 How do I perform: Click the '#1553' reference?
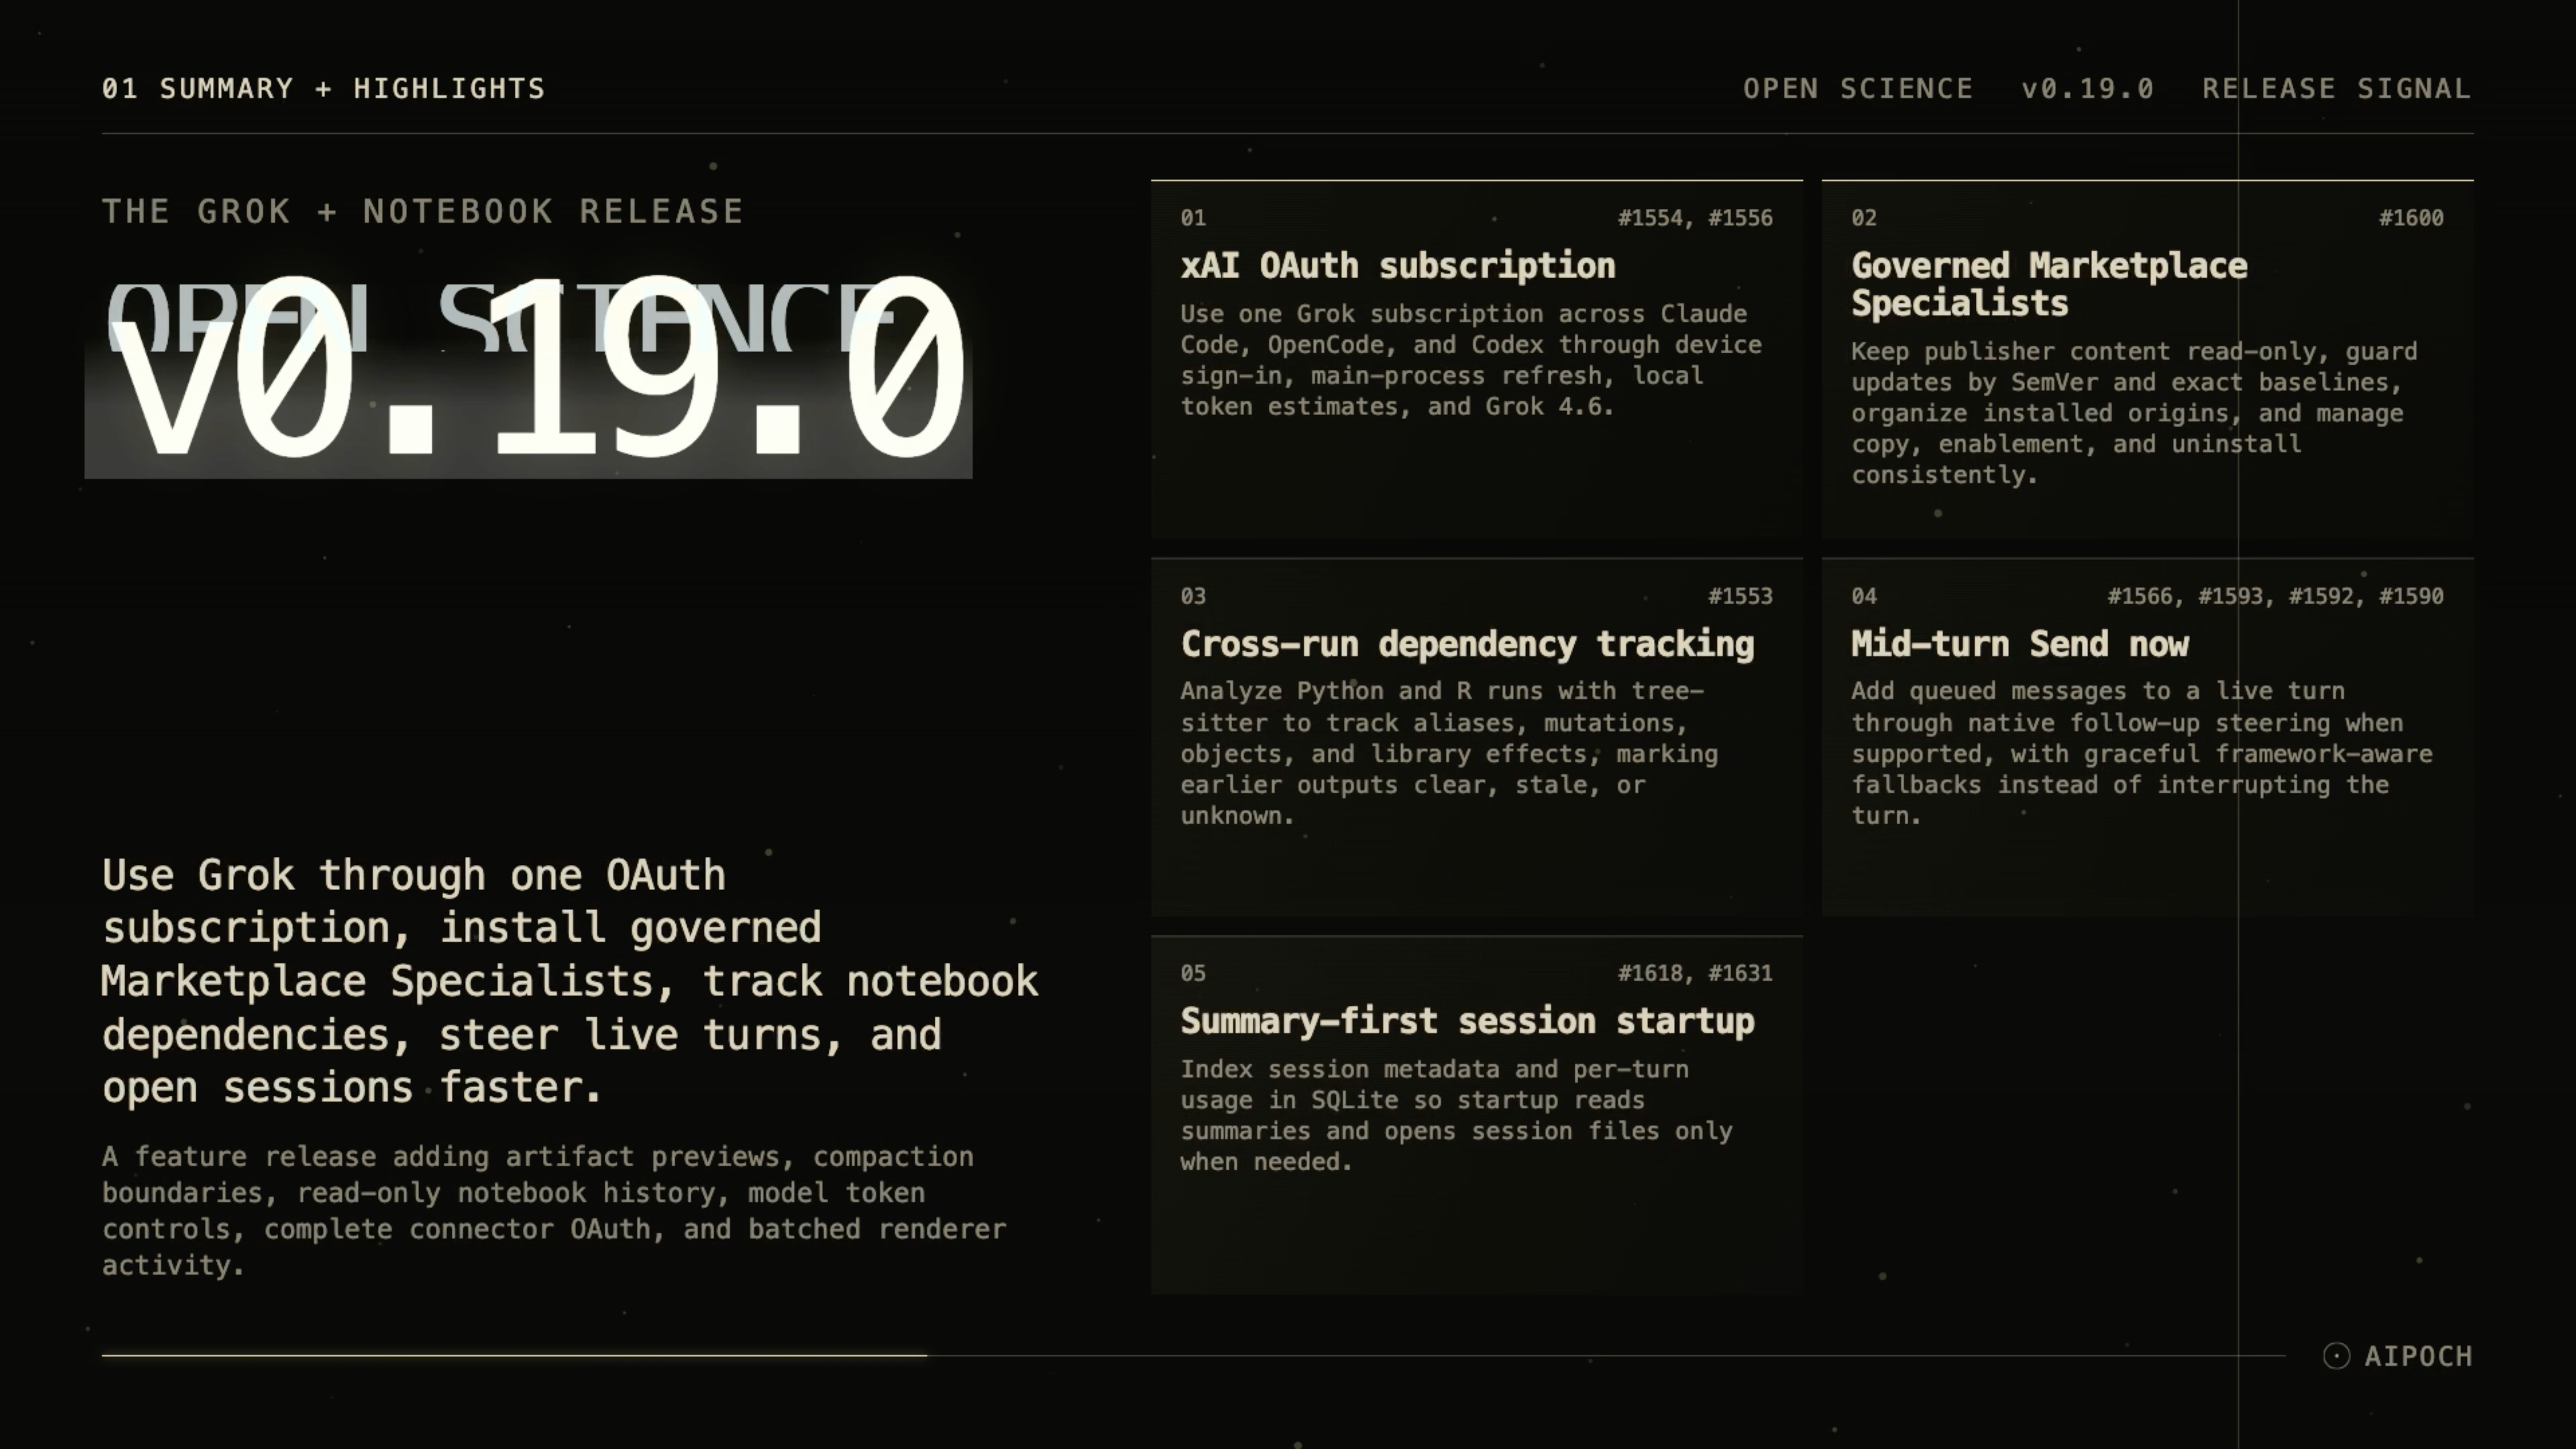point(1740,596)
